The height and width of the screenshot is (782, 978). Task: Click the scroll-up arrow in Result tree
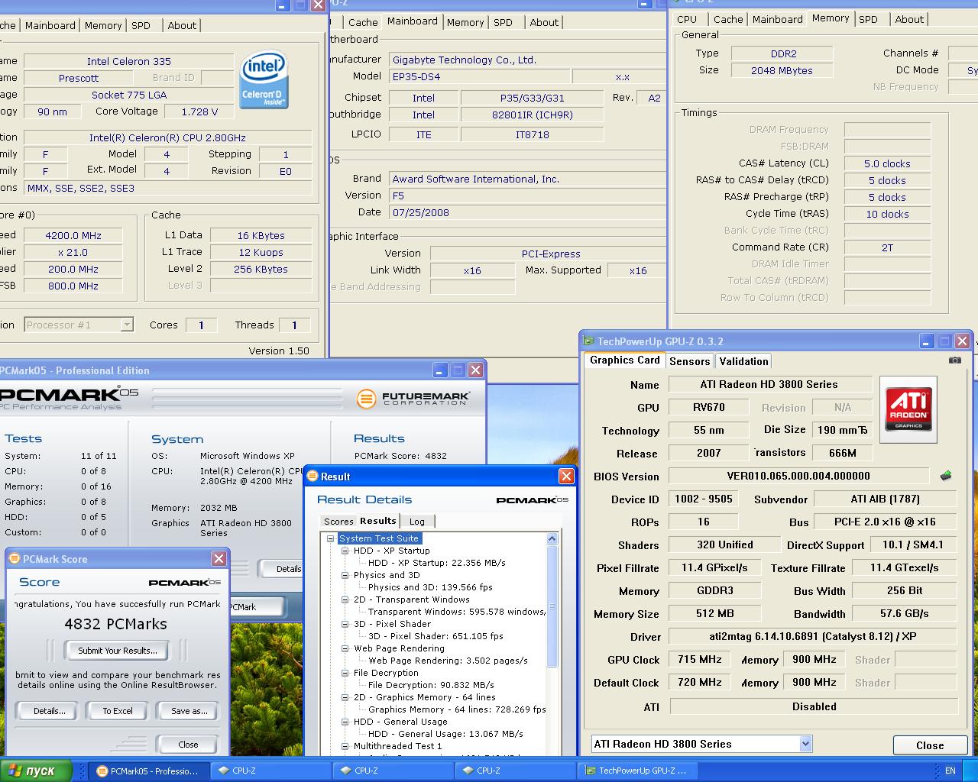click(x=552, y=539)
